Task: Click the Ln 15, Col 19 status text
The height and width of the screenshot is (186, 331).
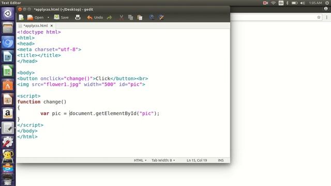Action: 197,160
